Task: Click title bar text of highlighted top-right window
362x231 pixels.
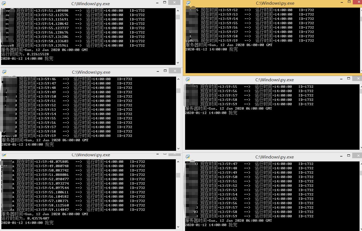Action: pos(275,3)
